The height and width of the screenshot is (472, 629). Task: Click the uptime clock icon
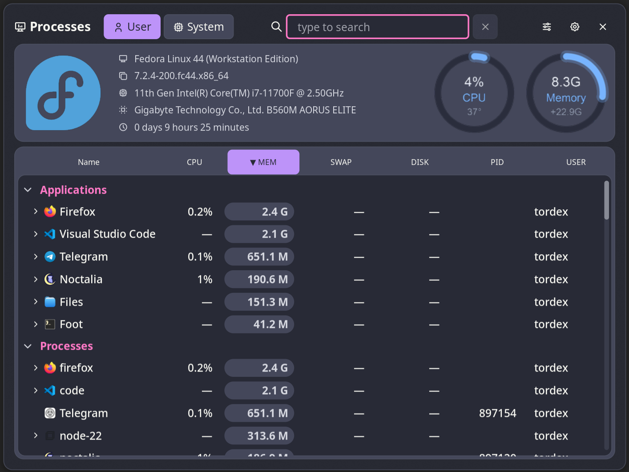point(123,127)
